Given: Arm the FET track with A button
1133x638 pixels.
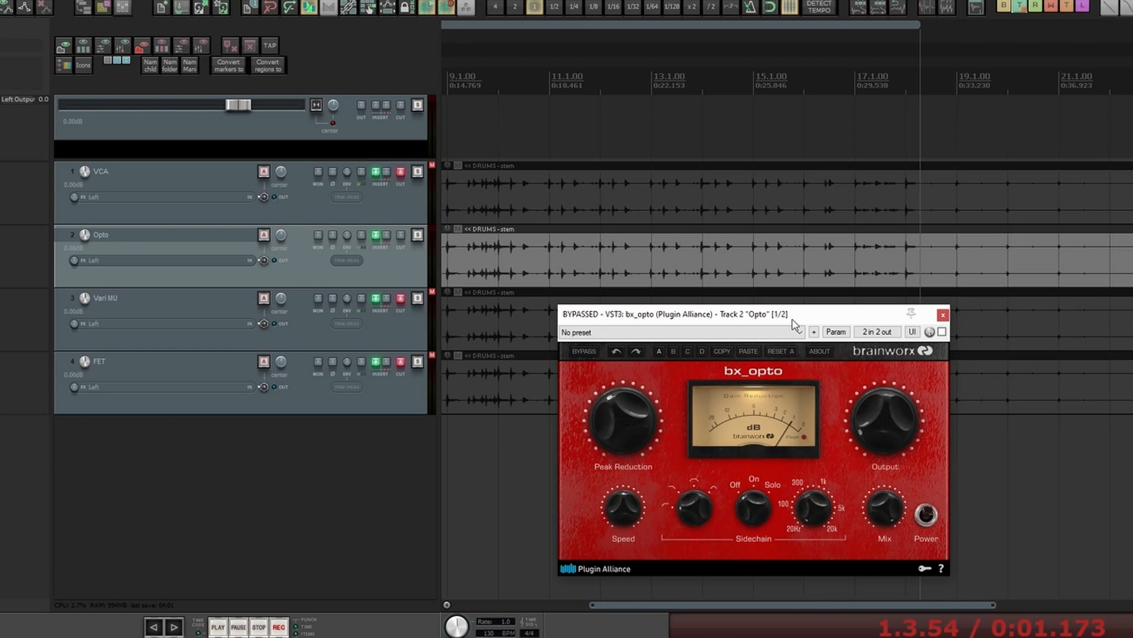Looking at the screenshot, I should point(264,362).
